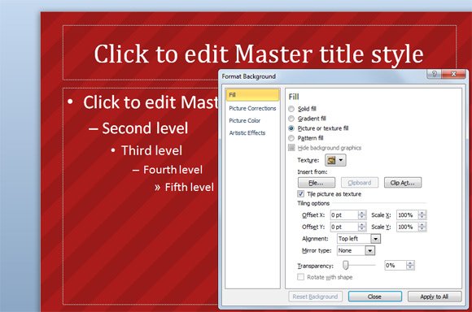Click the File... insert button
The width and height of the screenshot is (472, 312).
pos(316,183)
